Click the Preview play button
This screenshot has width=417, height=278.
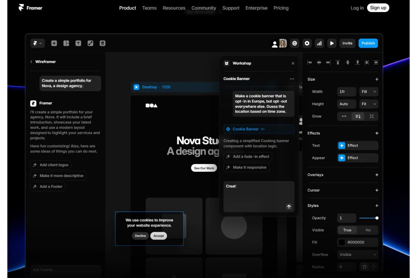(332, 43)
